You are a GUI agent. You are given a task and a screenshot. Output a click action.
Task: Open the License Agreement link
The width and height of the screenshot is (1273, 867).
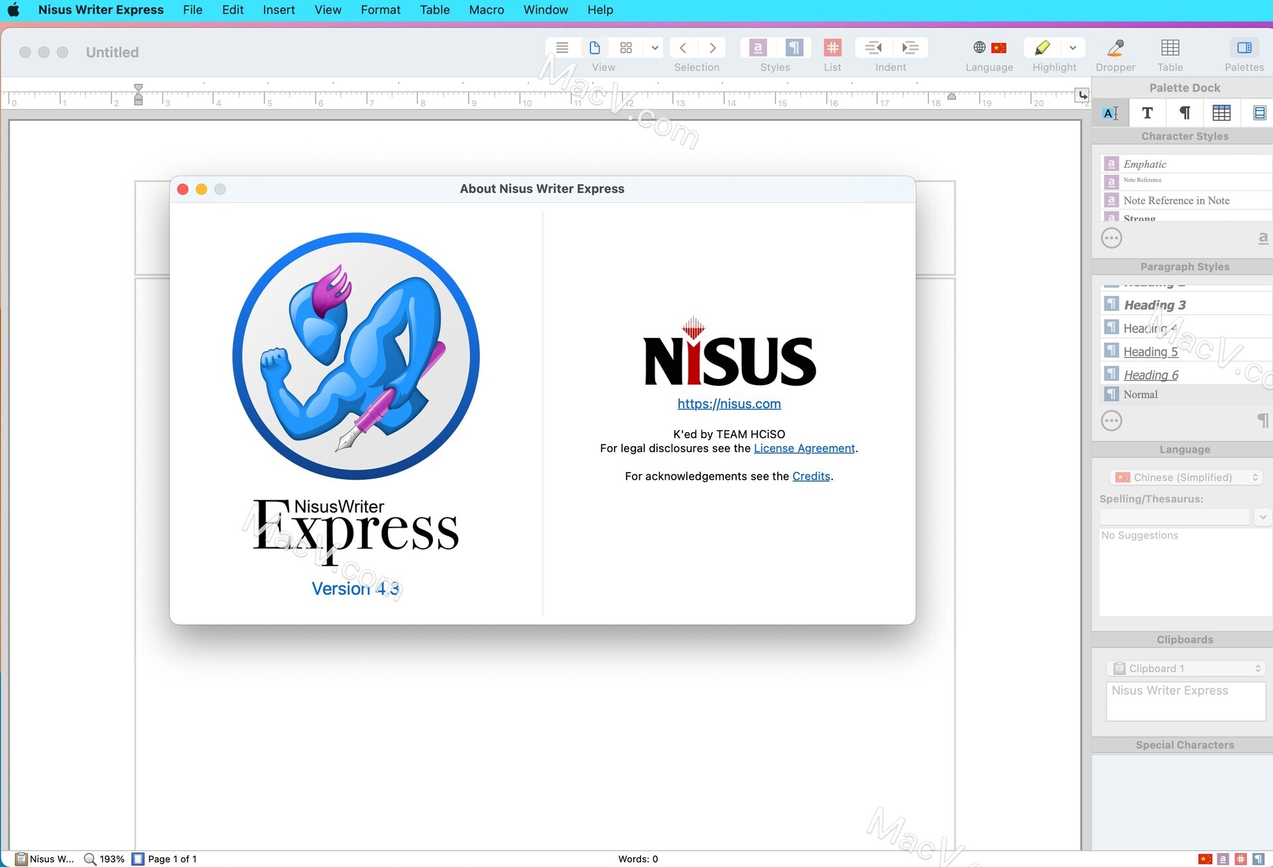[804, 448]
